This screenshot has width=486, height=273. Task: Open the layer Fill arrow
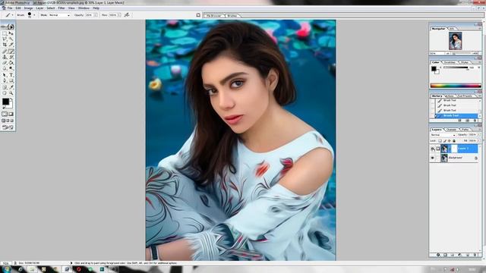click(x=478, y=141)
